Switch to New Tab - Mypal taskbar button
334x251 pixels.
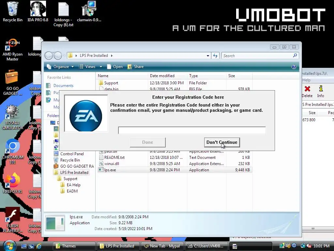[162, 246]
